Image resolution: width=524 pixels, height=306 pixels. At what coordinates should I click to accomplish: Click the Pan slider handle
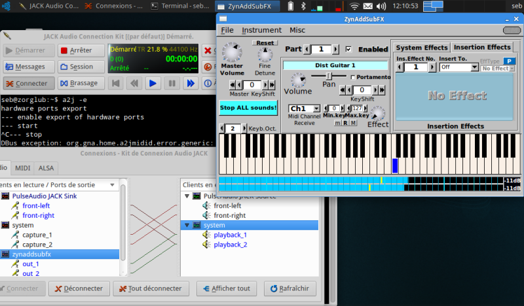click(x=328, y=76)
